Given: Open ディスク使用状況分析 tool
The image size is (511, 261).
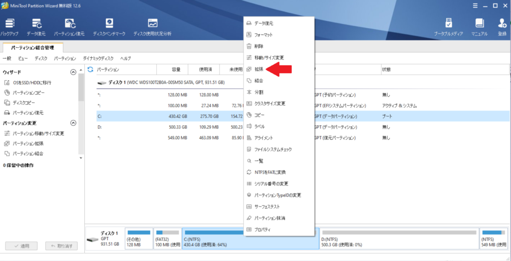Looking at the screenshot, I should 152,27.
